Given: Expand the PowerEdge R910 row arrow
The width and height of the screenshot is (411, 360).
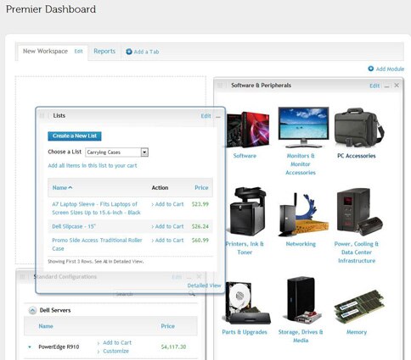Looking at the screenshot, I should point(30,347).
